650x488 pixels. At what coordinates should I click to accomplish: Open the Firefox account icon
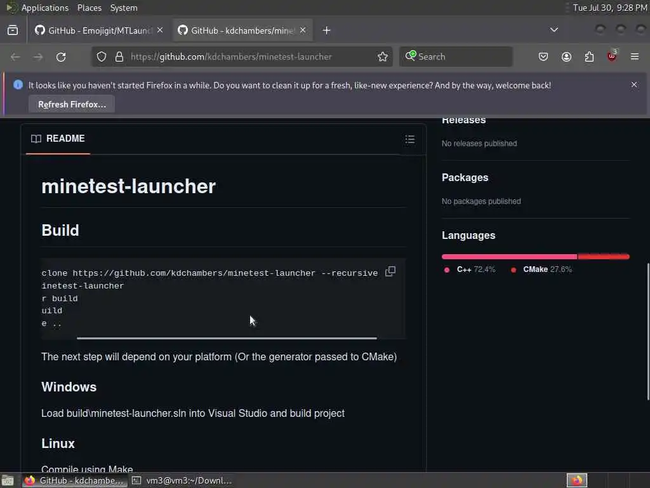(x=566, y=57)
